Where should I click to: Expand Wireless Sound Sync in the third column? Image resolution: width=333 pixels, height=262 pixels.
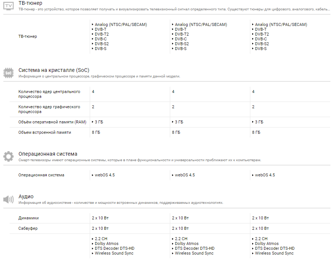click(274, 253)
